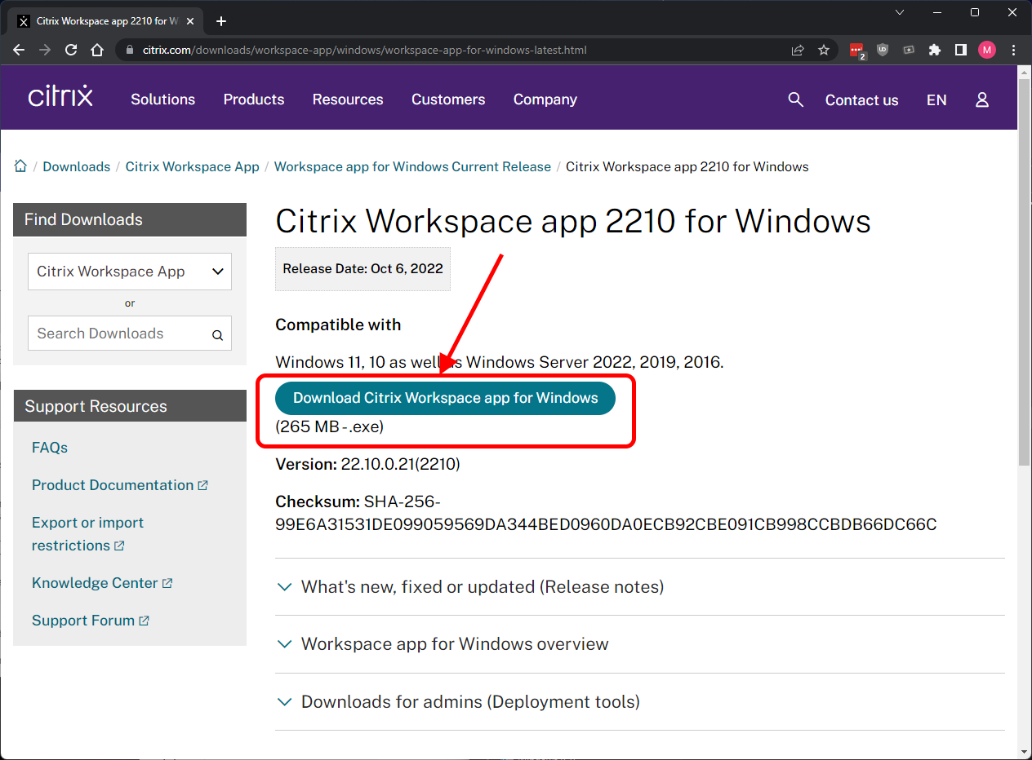Open Support Forum link
Image resolution: width=1032 pixels, height=760 pixels.
[91, 621]
